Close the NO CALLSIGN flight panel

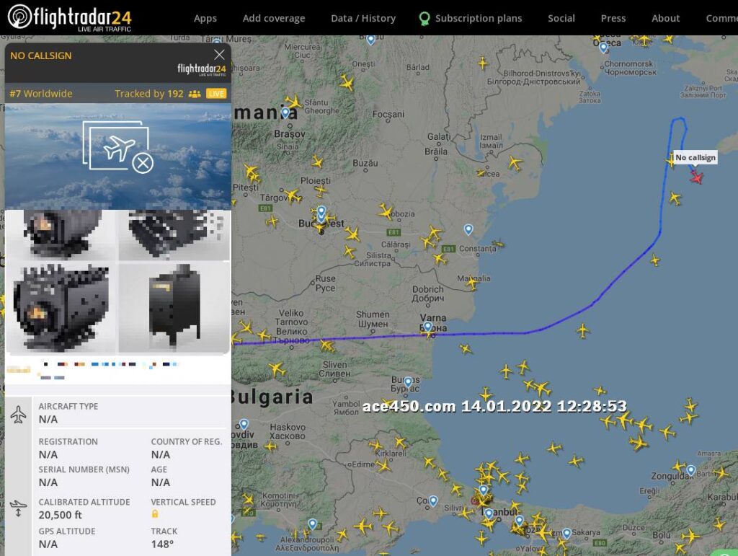point(219,55)
